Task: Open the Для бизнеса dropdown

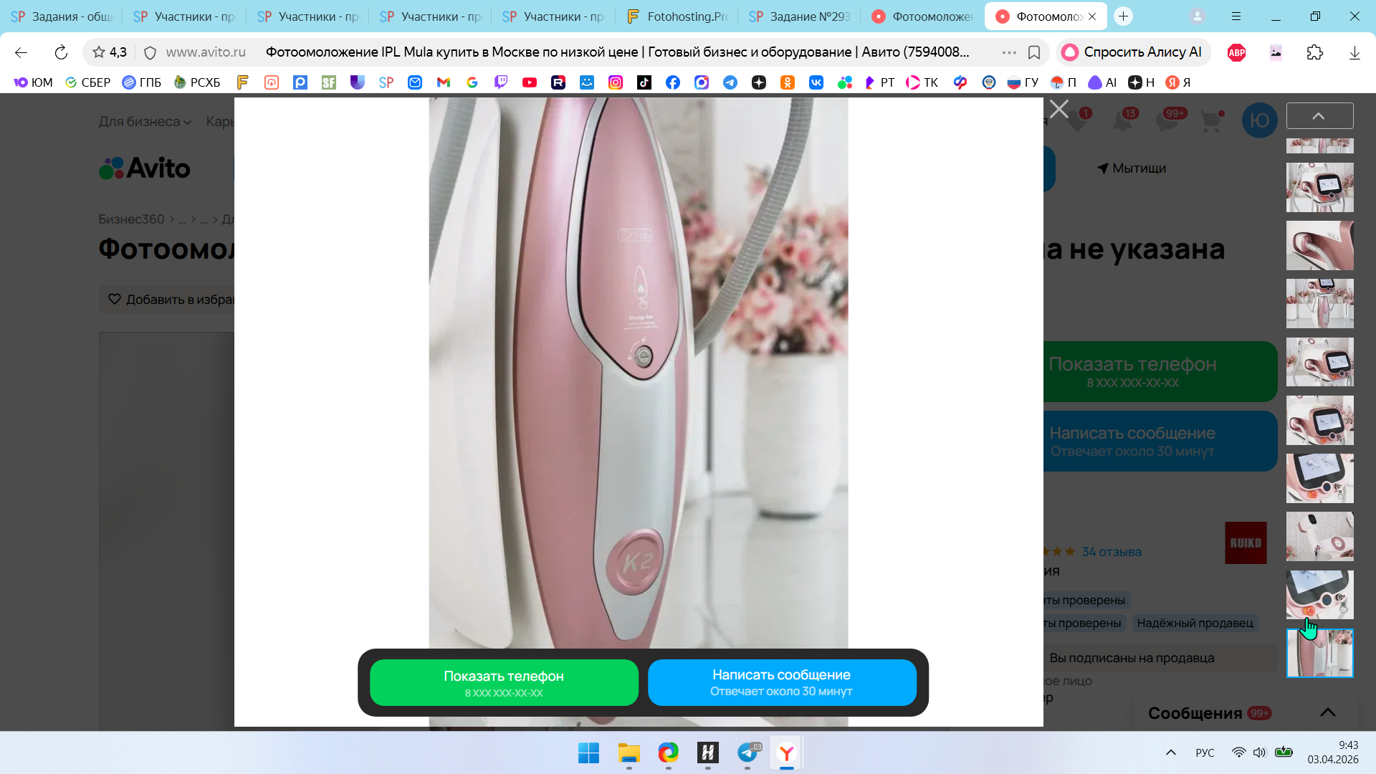Action: pyautogui.click(x=145, y=122)
